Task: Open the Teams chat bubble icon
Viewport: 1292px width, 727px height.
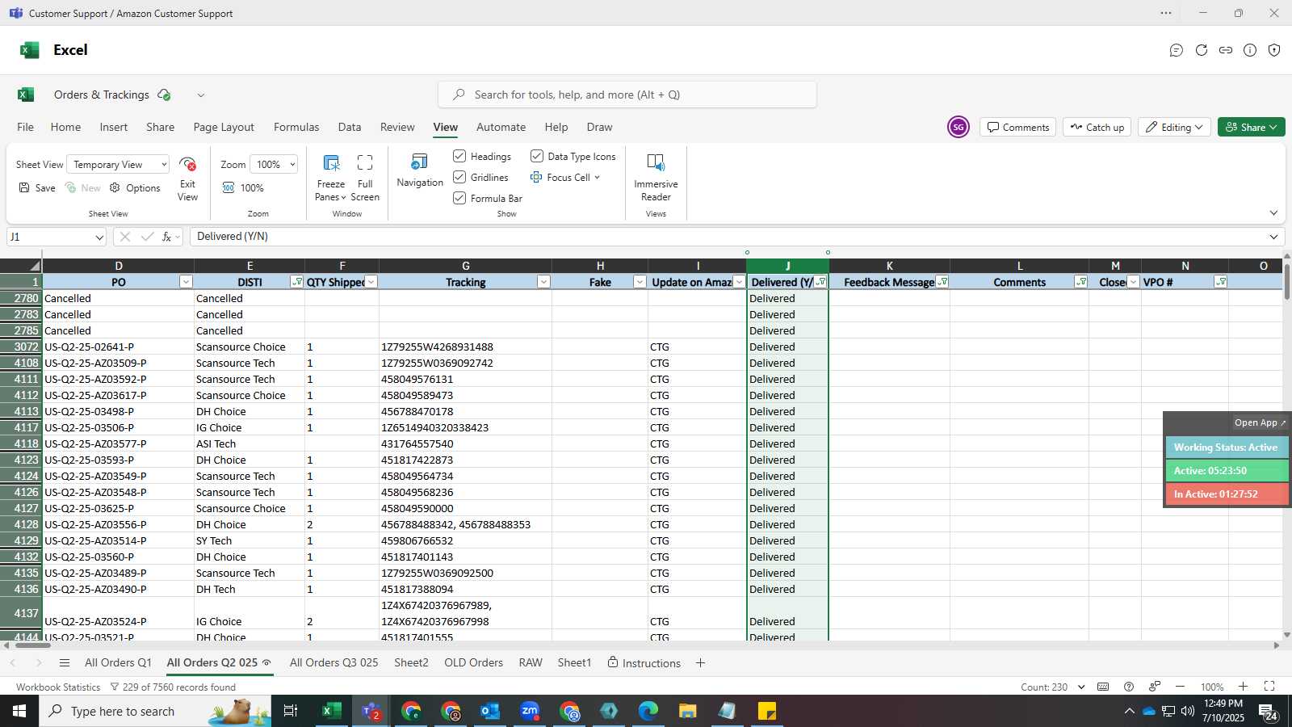Action: 1177,50
